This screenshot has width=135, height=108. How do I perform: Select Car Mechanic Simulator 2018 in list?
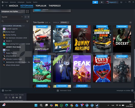coord(16,38)
